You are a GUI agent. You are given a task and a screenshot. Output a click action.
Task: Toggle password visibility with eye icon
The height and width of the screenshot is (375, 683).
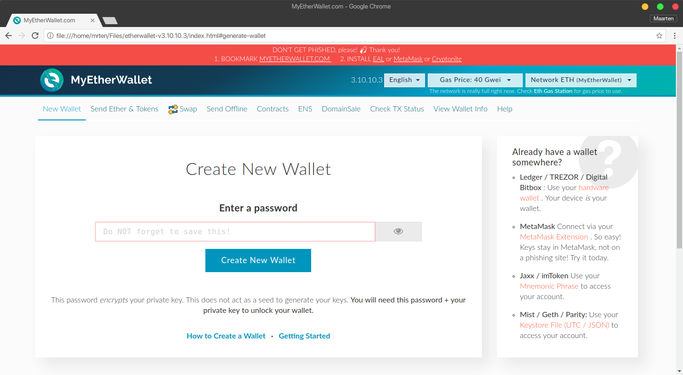pyautogui.click(x=398, y=231)
